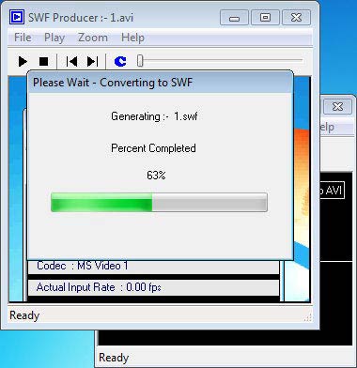This screenshot has width=357, height=368.
Task: Click the 'Please Wait - Converting to SWF' title bar
Action: coord(161,83)
